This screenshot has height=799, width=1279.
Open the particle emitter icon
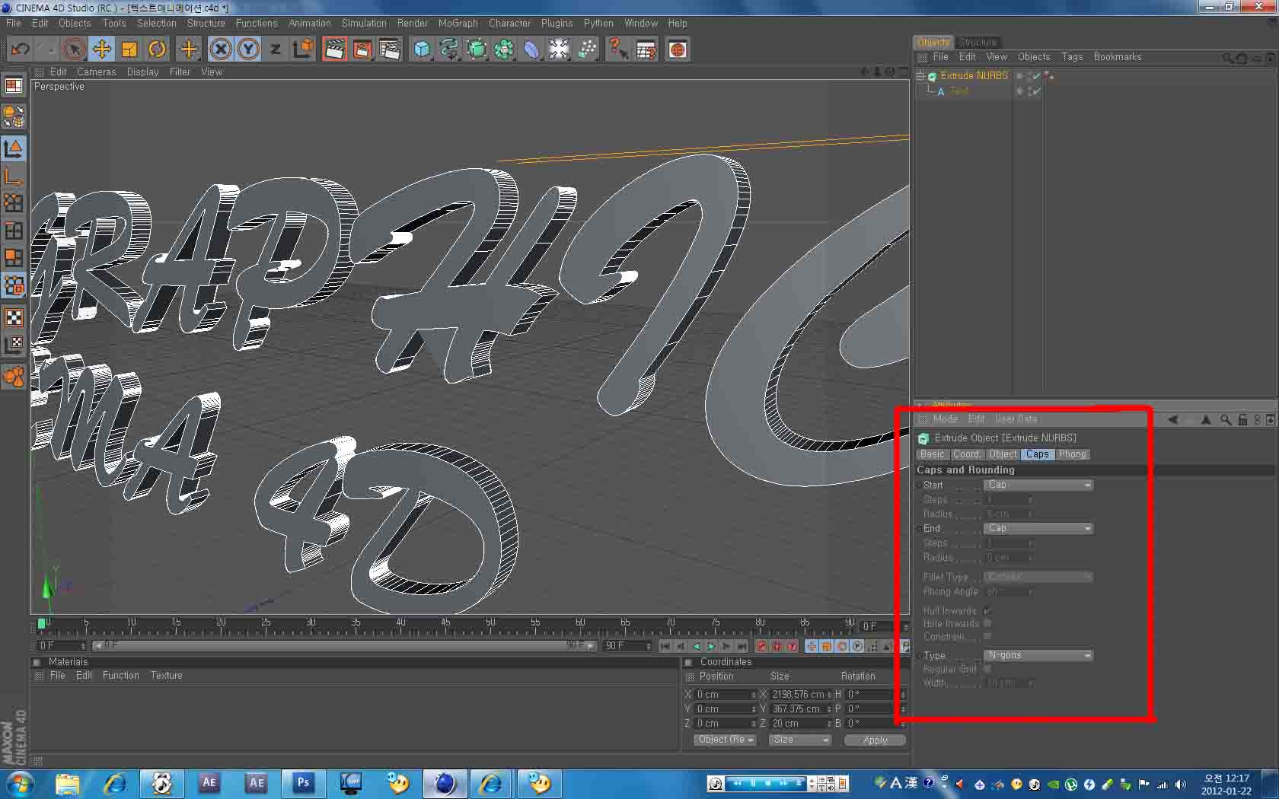click(x=587, y=49)
